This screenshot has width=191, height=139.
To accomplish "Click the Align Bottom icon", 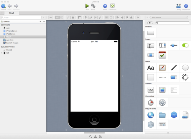I will point(131,18).
